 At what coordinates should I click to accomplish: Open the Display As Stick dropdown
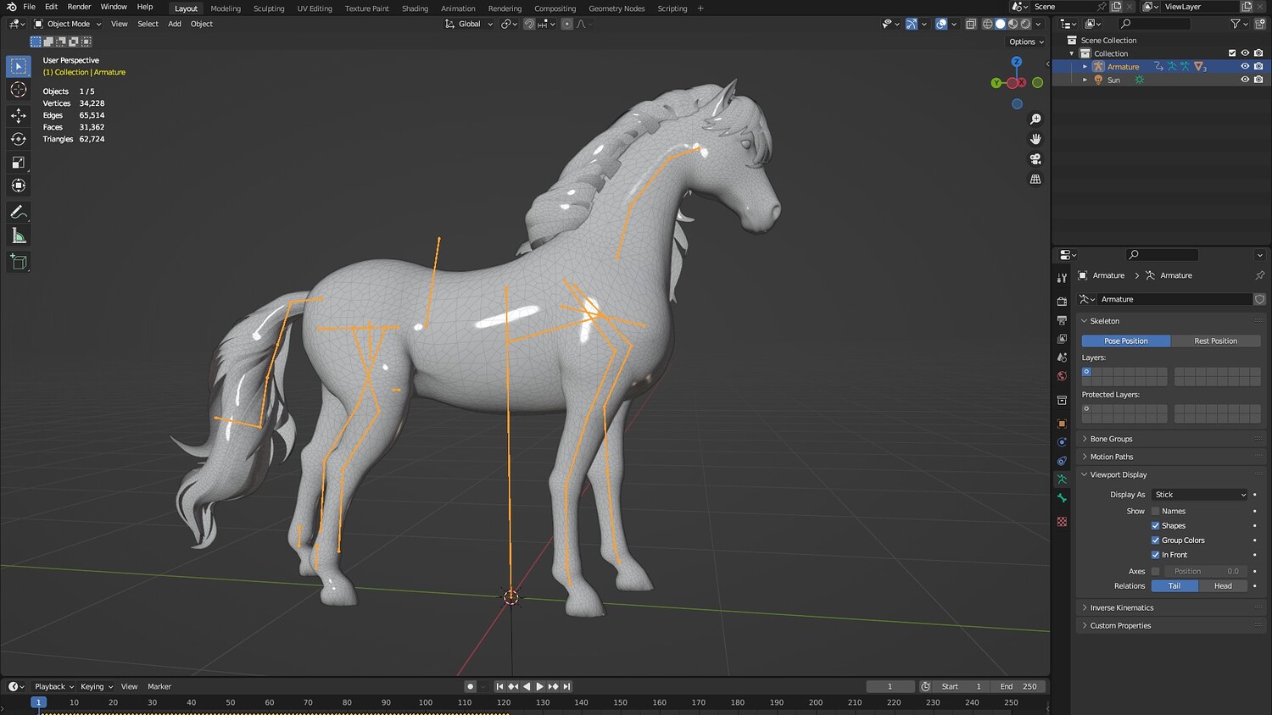[x=1200, y=495]
